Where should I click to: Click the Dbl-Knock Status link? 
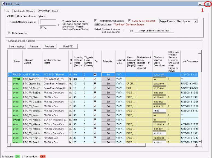point(103,25)
